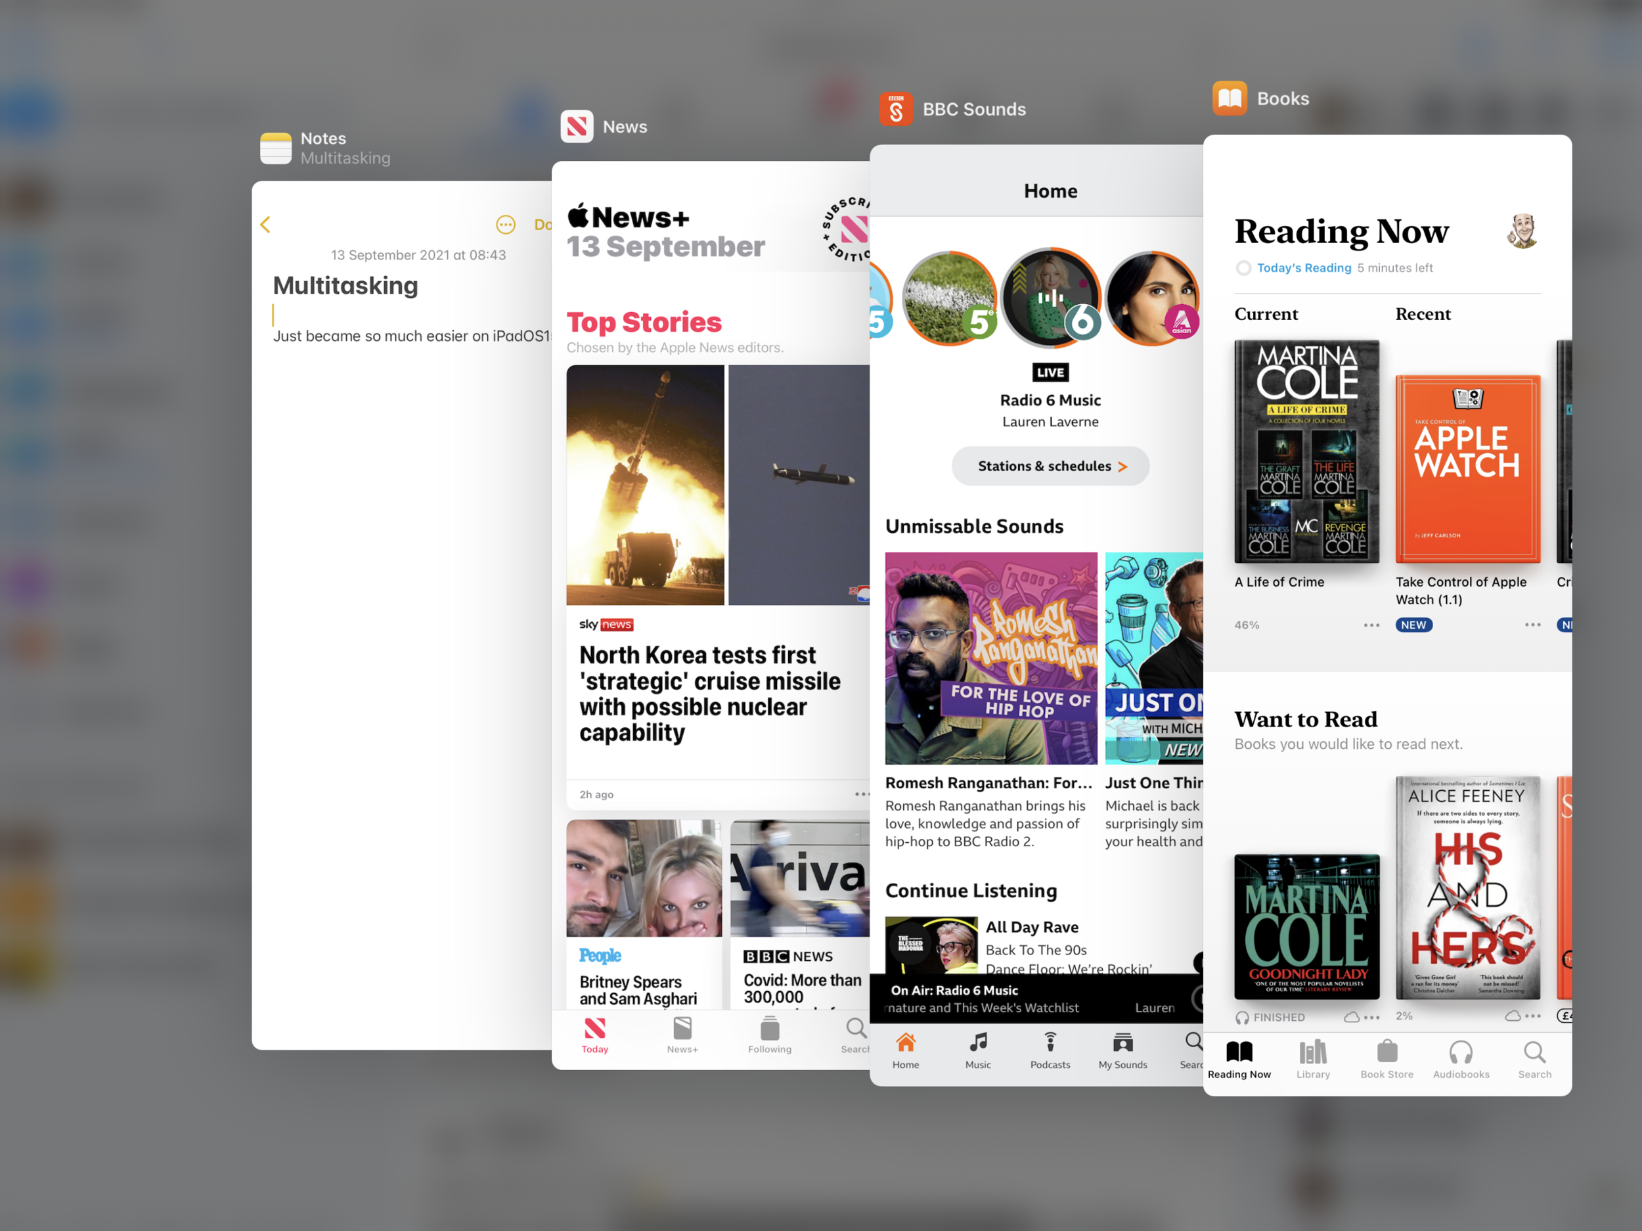Tap Unmissable Sounds heading
The width and height of the screenshot is (1642, 1231).
coord(974,526)
